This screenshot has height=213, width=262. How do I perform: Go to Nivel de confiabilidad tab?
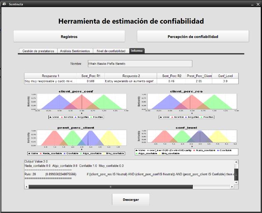[x=111, y=51]
